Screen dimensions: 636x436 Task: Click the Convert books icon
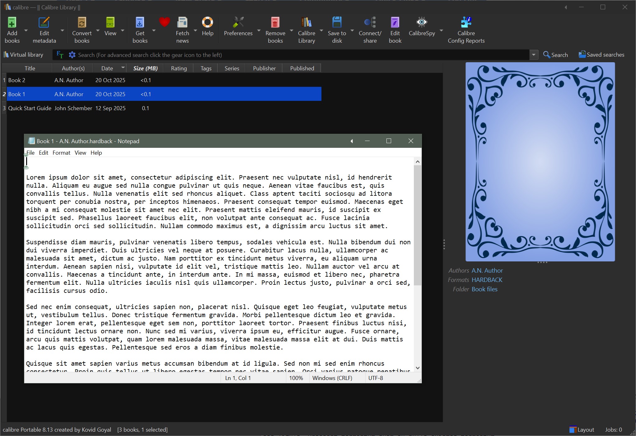tap(82, 23)
